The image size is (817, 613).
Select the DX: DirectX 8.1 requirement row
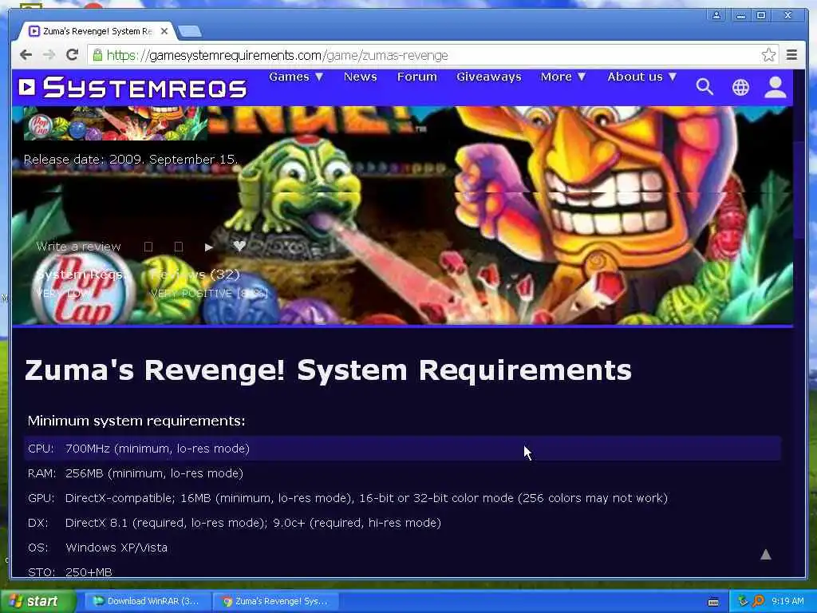point(402,523)
